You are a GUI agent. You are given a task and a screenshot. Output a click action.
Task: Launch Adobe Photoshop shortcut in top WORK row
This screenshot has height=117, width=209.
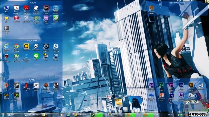coord(181,87)
